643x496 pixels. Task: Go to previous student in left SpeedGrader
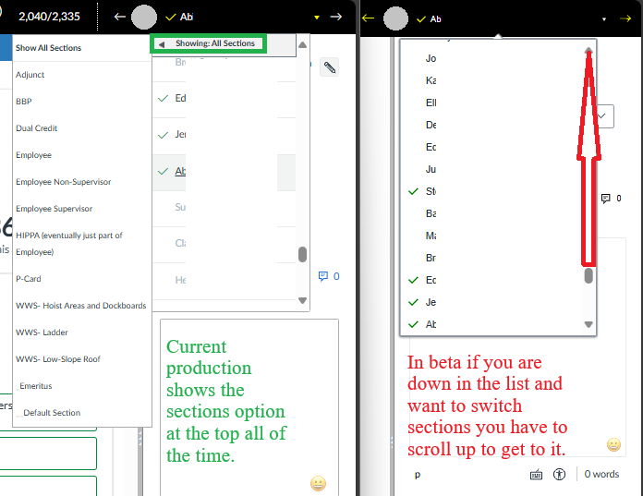(119, 17)
